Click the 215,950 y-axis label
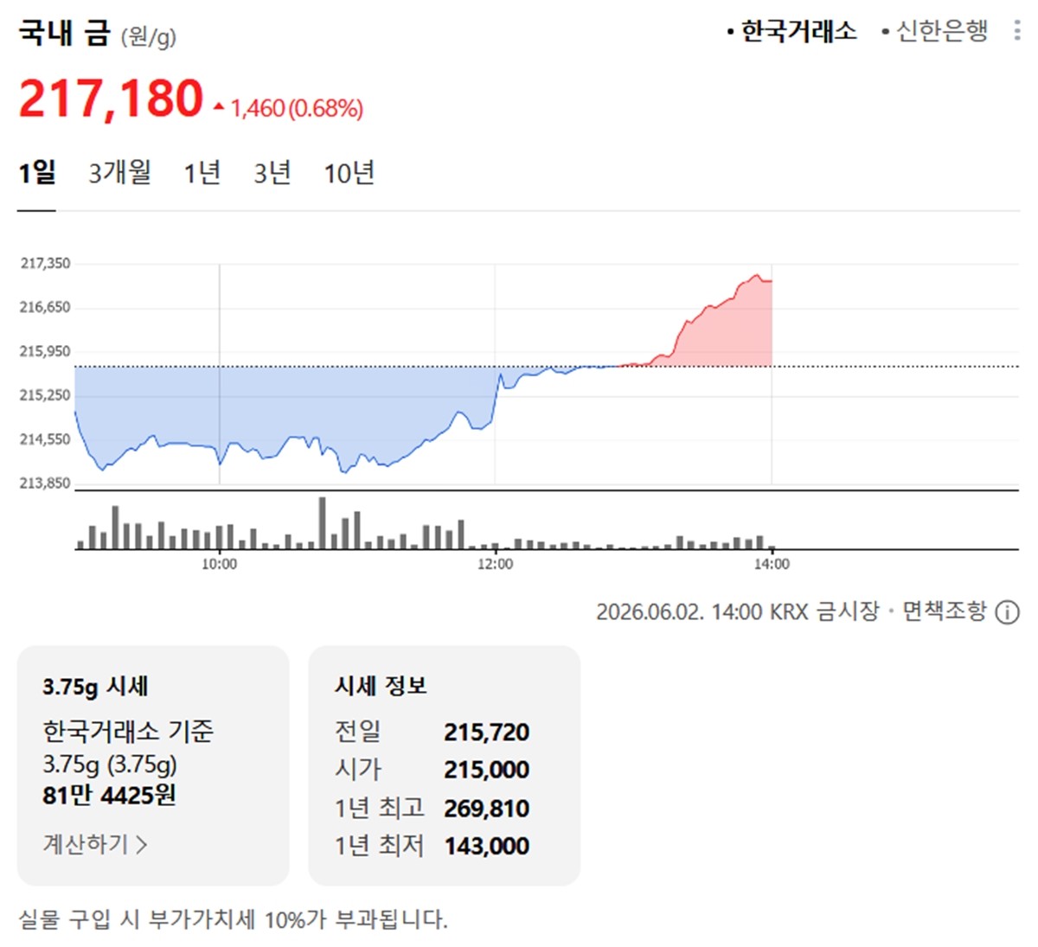1038x947 pixels. 45,351
